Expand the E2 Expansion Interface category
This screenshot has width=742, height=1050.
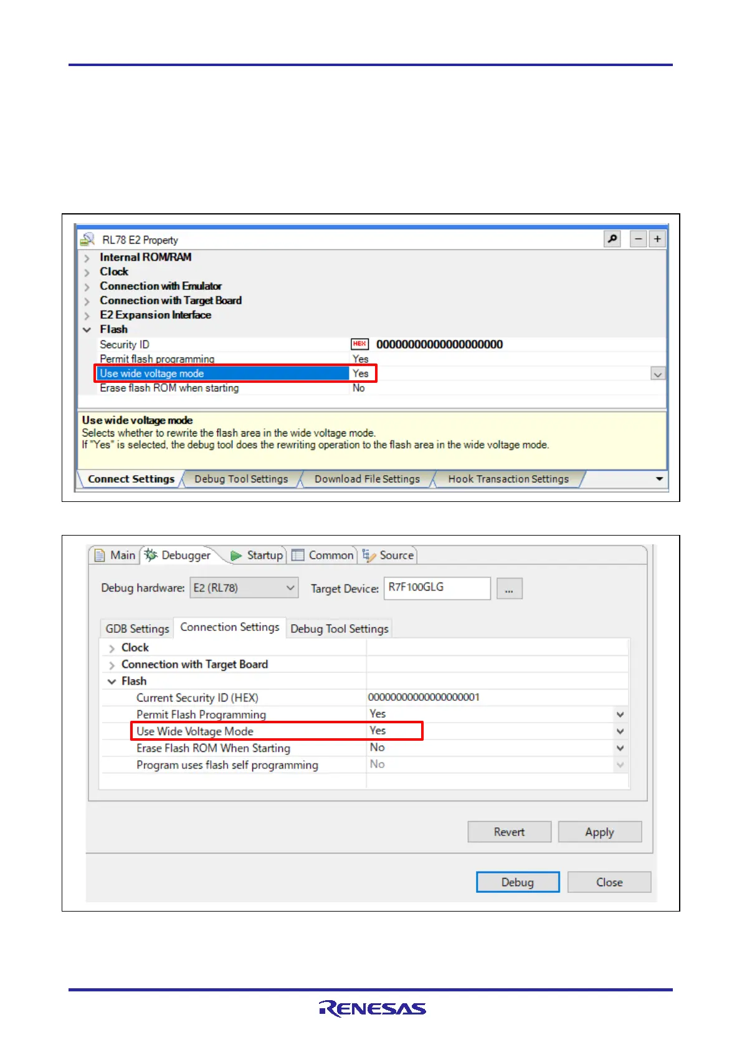tap(87, 315)
